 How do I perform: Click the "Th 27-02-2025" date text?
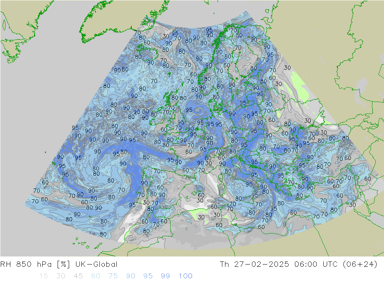(x=255, y=265)
